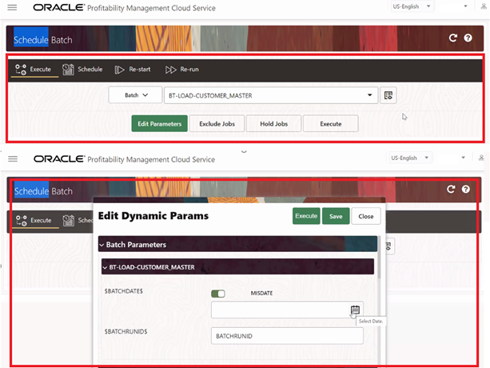The width and height of the screenshot is (490, 368).
Task: Open batch details icon beside batch name dropdown
Action: click(x=388, y=95)
